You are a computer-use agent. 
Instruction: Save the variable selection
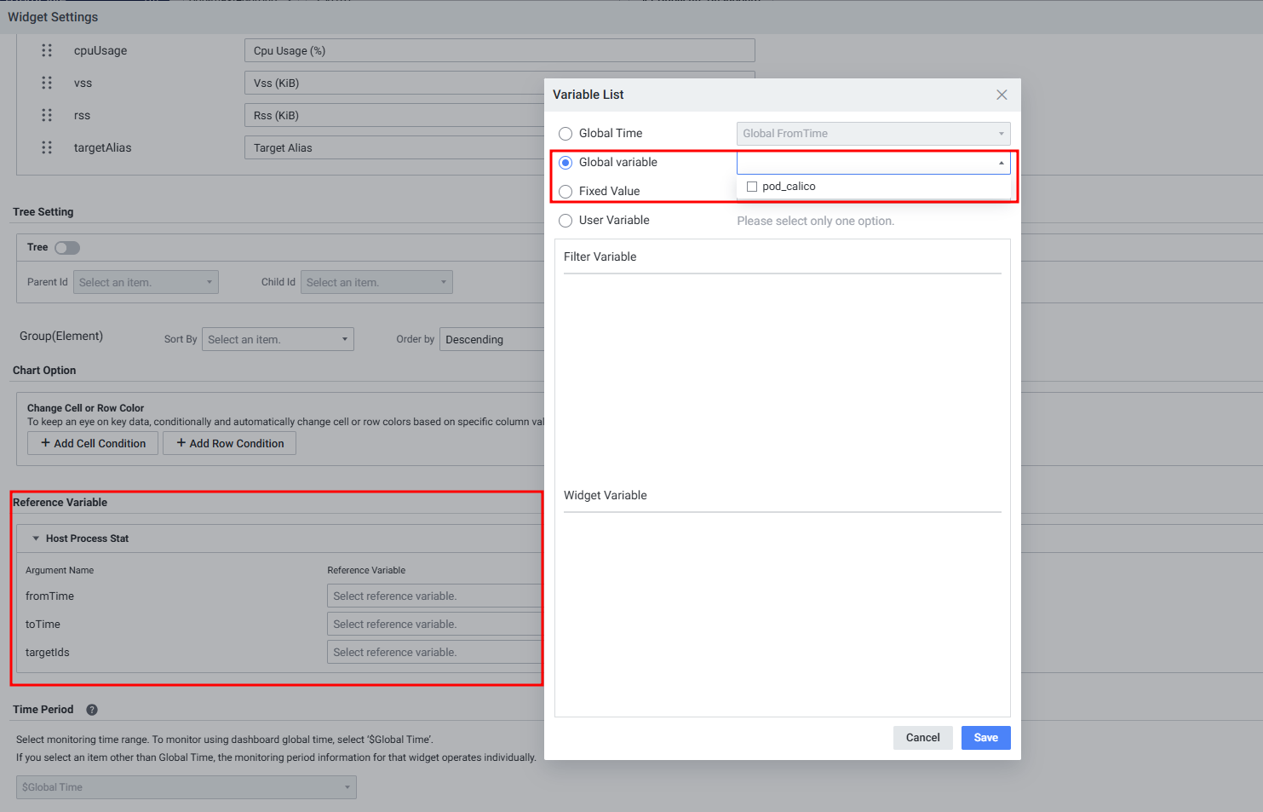pyautogui.click(x=985, y=738)
